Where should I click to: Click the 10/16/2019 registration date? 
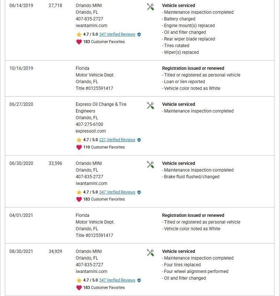point(21,68)
